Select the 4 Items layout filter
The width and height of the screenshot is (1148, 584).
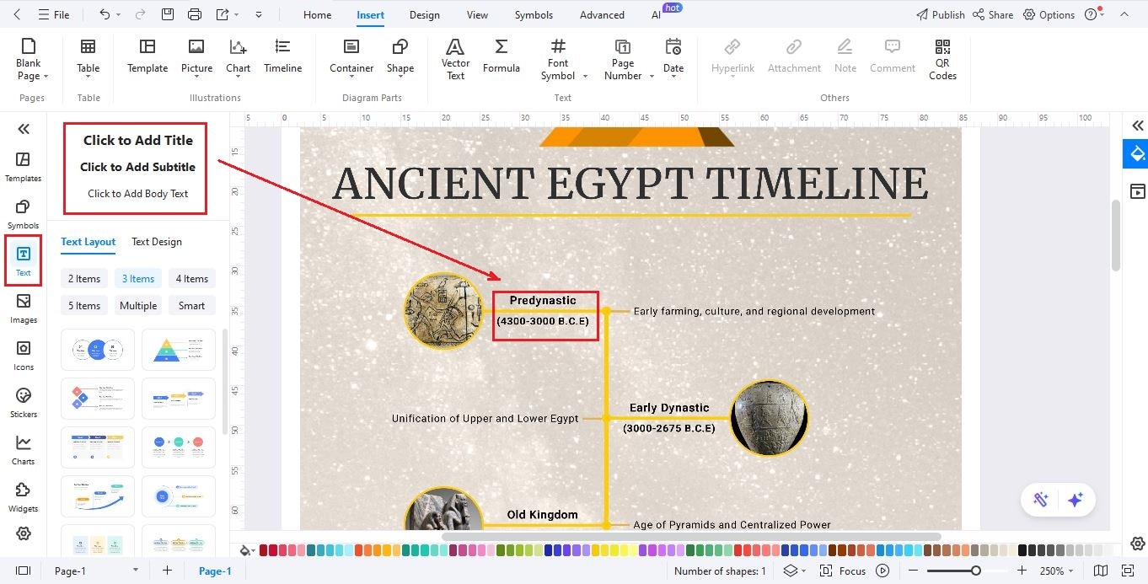coord(191,278)
